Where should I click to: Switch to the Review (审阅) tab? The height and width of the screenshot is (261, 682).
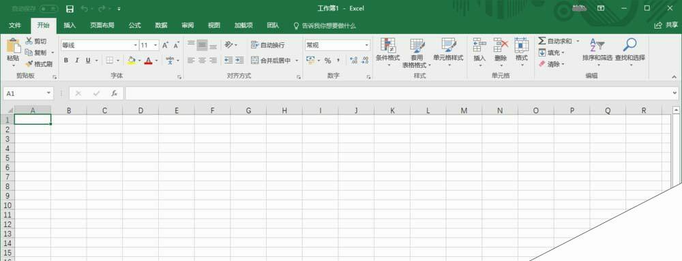[x=188, y=26]
